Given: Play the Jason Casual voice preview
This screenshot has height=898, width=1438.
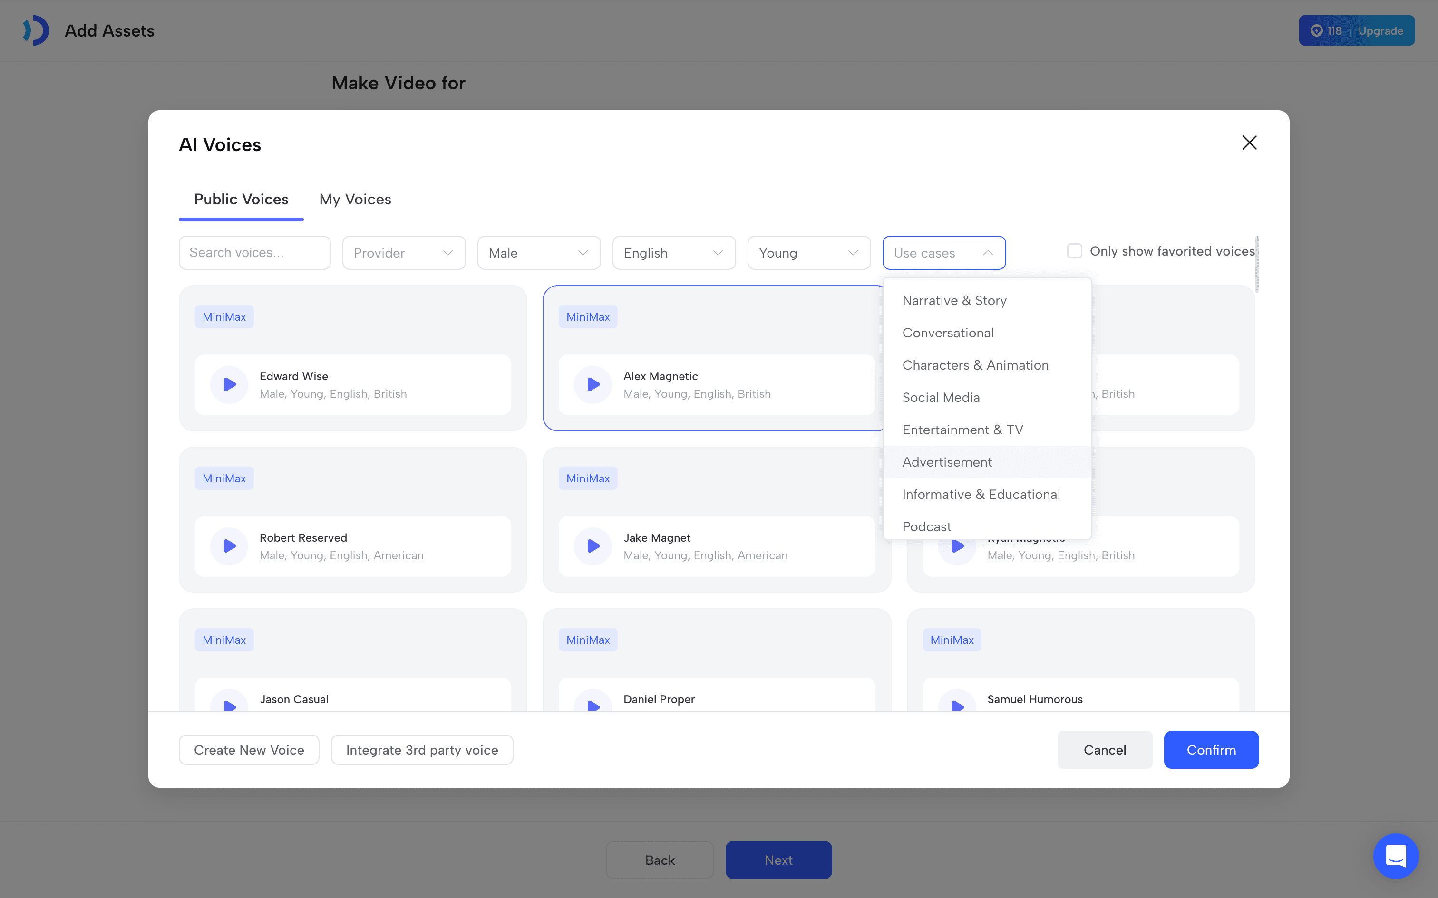Looking at the screenshot, I should (229, 701).
